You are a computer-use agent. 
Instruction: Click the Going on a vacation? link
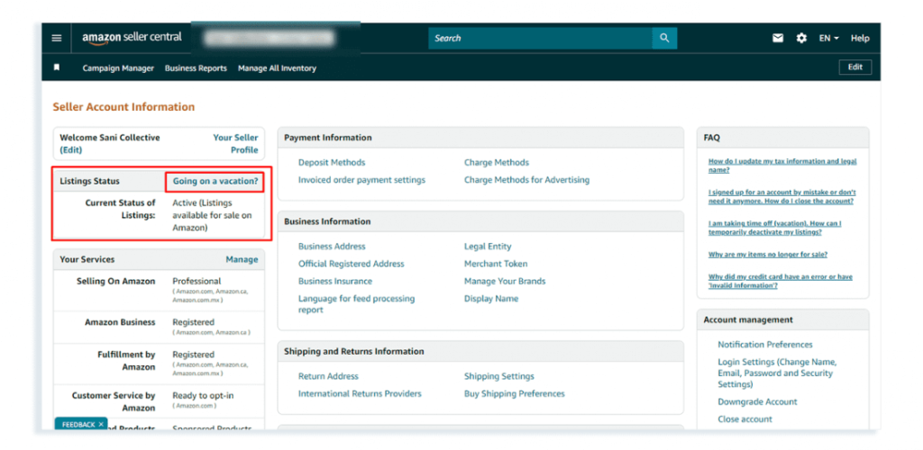(x=215, y=182)
